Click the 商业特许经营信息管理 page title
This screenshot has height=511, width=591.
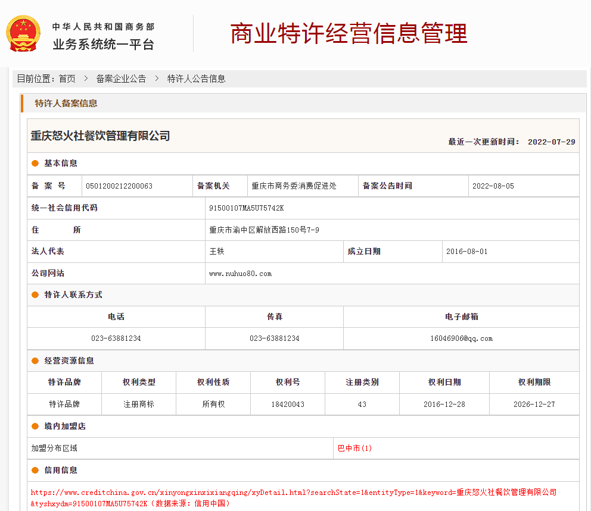point(349,33)
